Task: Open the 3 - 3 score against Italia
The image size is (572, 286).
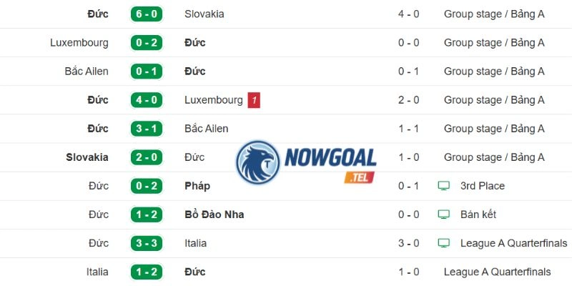Action: click(x=147, y=243)
